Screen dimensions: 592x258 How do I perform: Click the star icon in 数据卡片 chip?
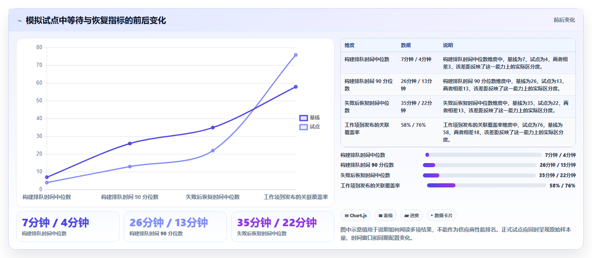click(x=432, y=215)
